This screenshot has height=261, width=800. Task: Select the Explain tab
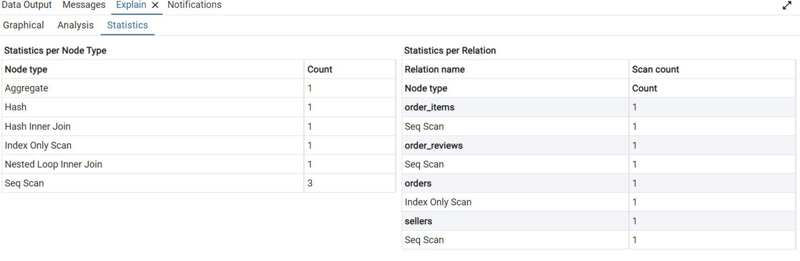131,5
